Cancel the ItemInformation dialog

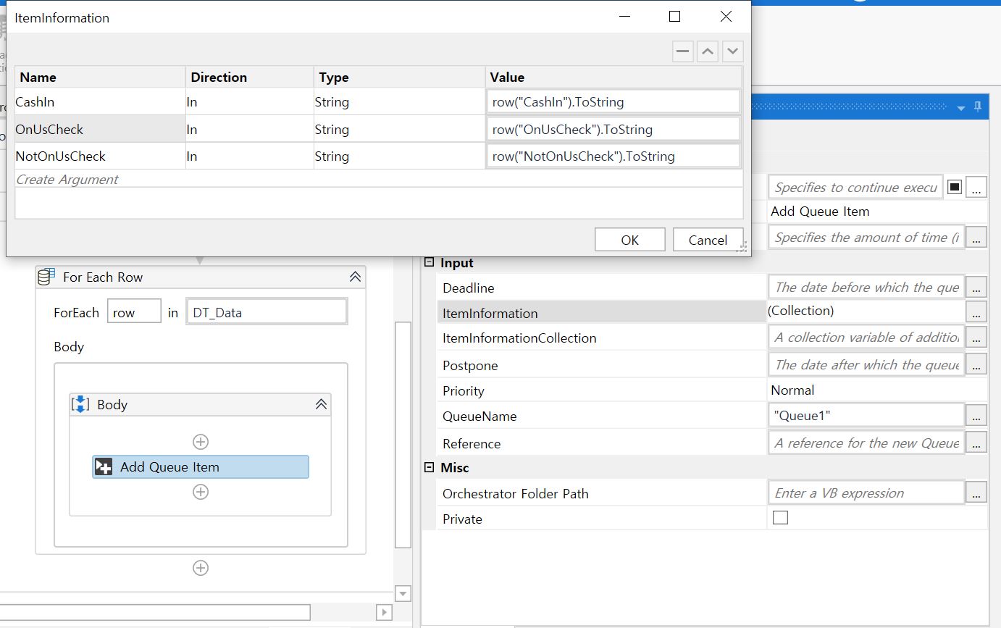click(708, 240)
